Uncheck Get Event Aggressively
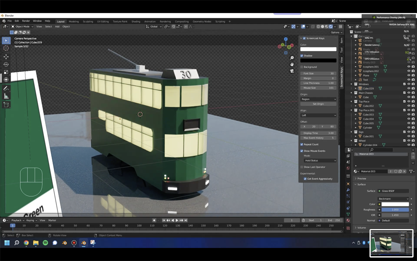 point(305,179)
